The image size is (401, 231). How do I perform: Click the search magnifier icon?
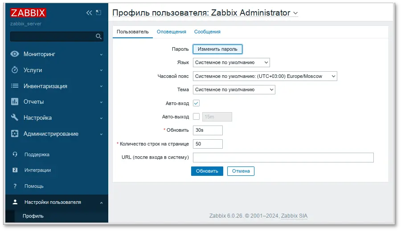[x=99, y=36]
